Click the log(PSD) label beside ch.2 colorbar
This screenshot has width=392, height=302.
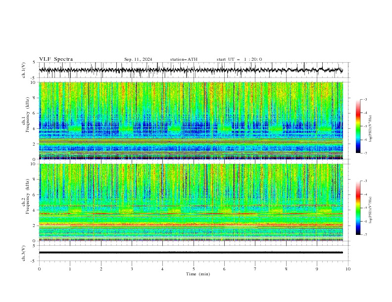(x=371, y=210)
